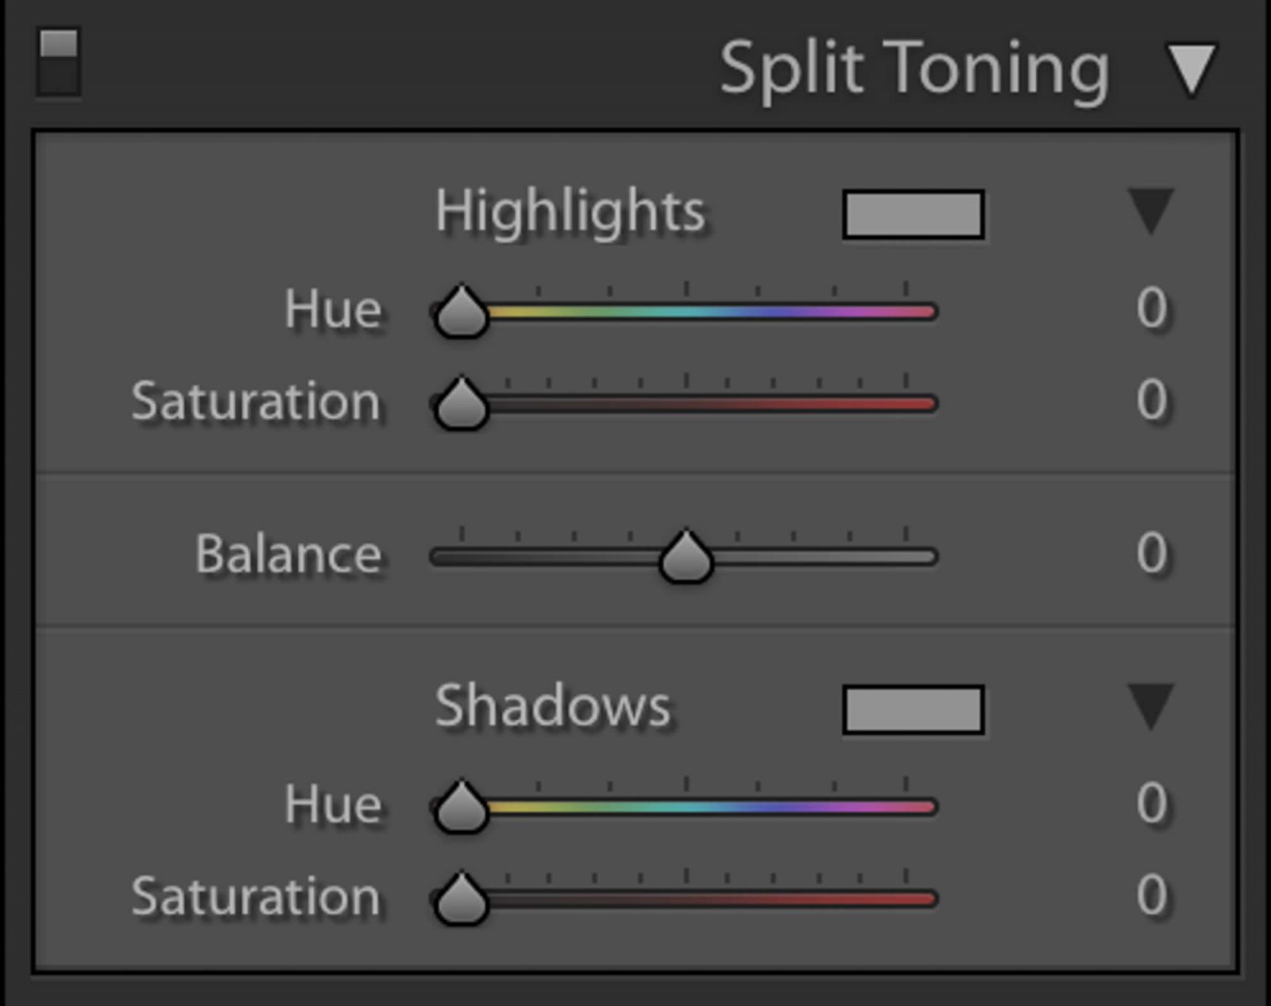The width and height of the screenshot is (1271, 1006).
Task: Toggle the Split Toning panel on/off switch
Action: pos(58,63)
